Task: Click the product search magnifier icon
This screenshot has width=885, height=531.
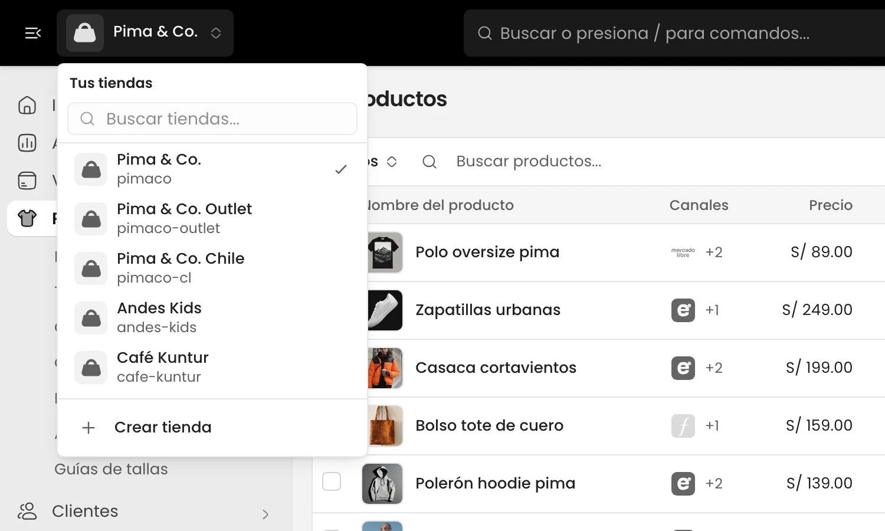Action: click(430, 162)
